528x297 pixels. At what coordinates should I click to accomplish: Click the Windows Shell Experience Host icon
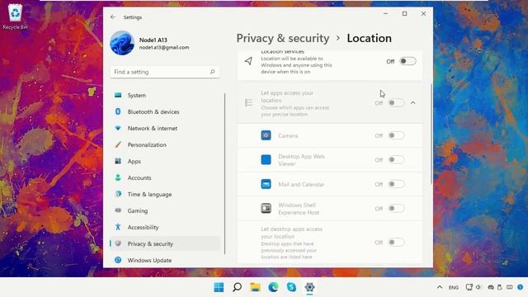click(x=266, y=209)
